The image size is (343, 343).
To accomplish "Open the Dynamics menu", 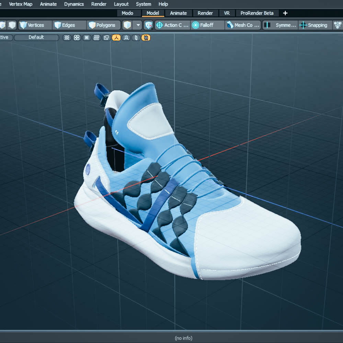I will (x=74, y=4).
